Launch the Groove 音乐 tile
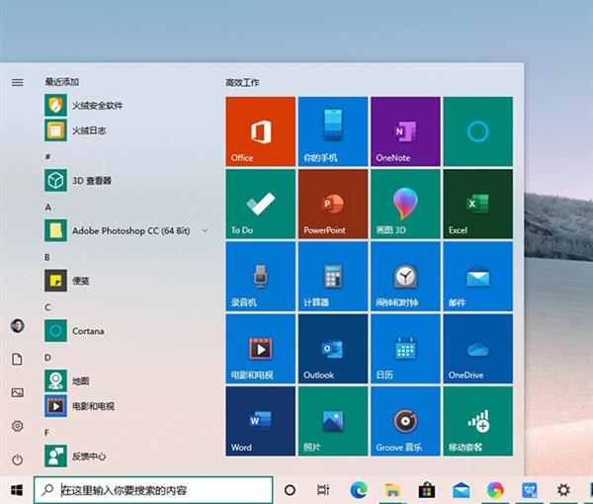Viewport: 593px width, 504px height. pos(405,421)
